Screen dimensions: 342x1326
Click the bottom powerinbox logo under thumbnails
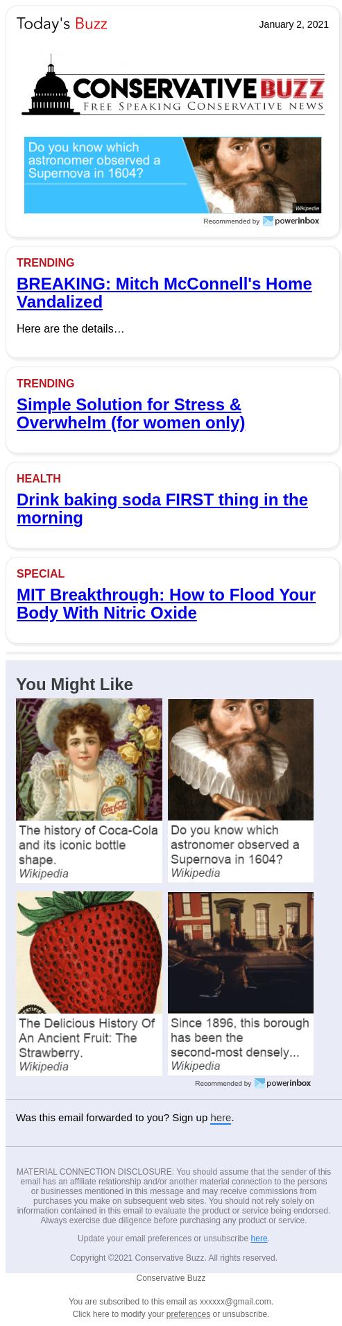(x=282, y=1083)
